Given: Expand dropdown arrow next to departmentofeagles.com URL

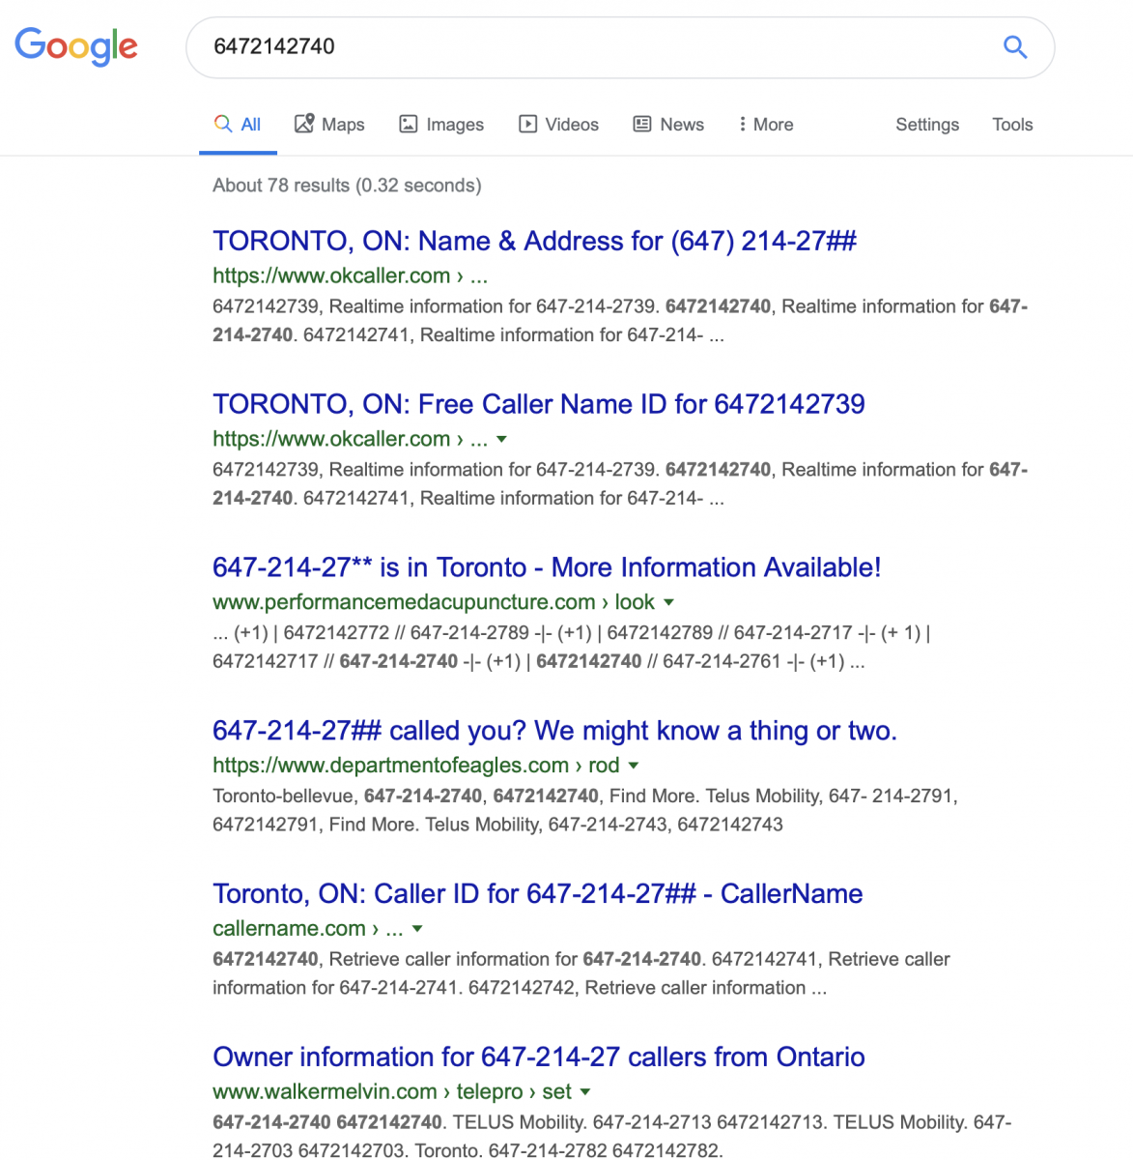Looking at the screenshot, I should [634, 766].
